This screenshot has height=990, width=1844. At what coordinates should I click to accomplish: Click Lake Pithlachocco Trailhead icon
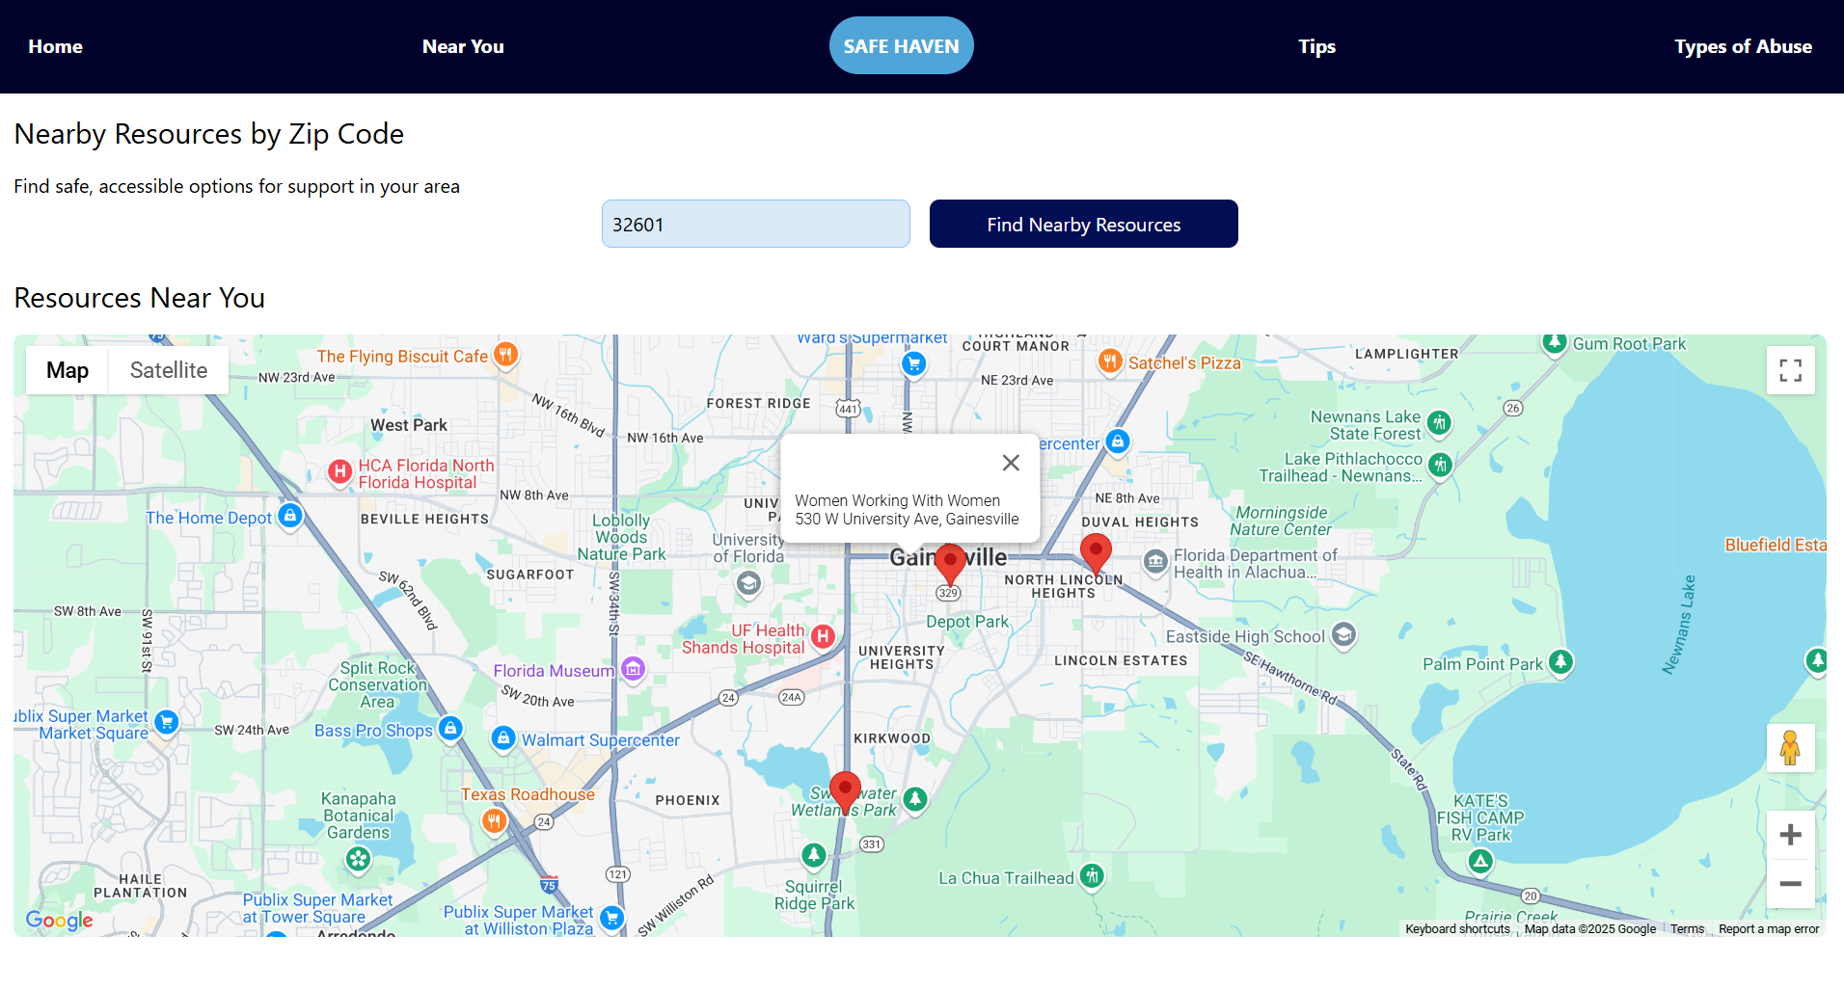(x=1440, y=466)
